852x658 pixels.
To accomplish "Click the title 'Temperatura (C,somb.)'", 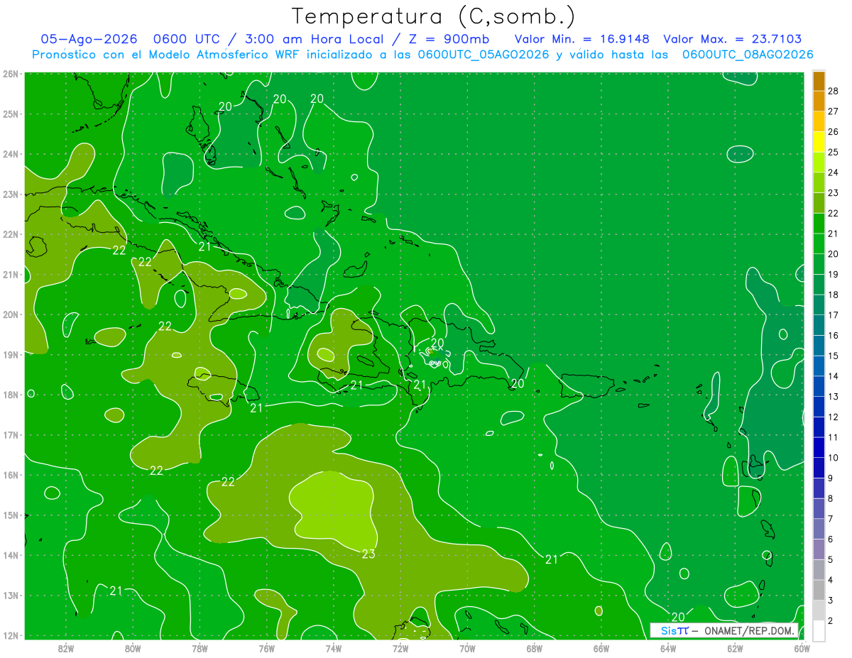I will click(434, 16).
